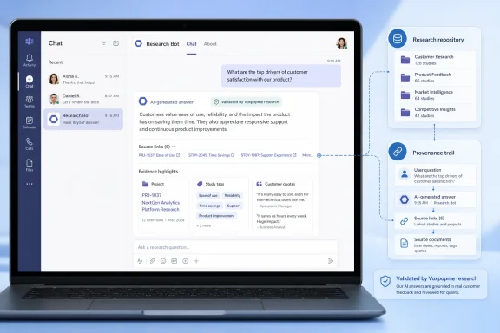Send the message with the arrow icon
The height and width of the screenshot is (333, 500).
click(331, 261)
